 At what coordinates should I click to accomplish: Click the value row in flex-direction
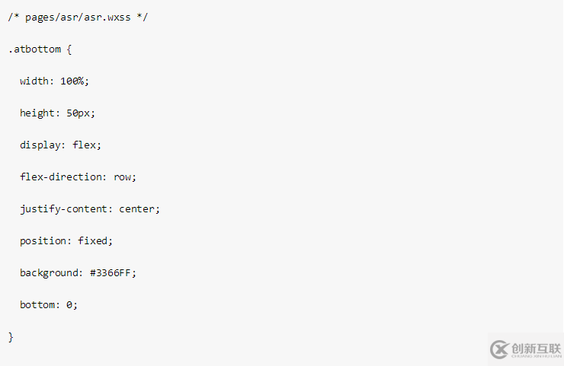pos(122,177)
